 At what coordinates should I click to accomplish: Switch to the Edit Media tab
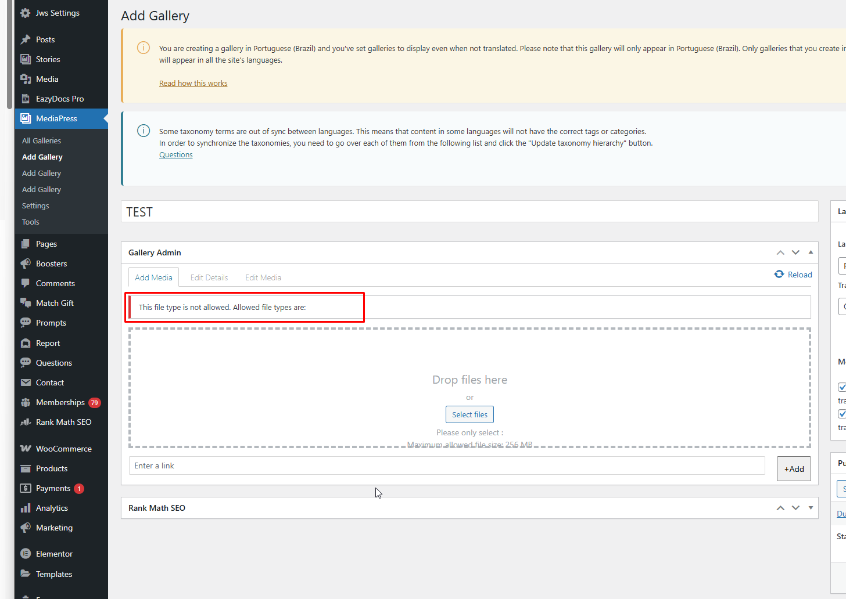tap(263, 277)
